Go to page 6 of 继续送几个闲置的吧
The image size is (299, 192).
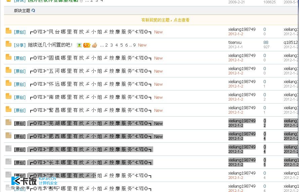[126, 45]
